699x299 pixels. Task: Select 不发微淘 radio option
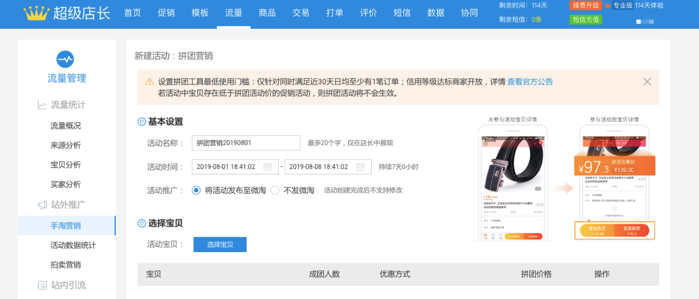(275, 190)
